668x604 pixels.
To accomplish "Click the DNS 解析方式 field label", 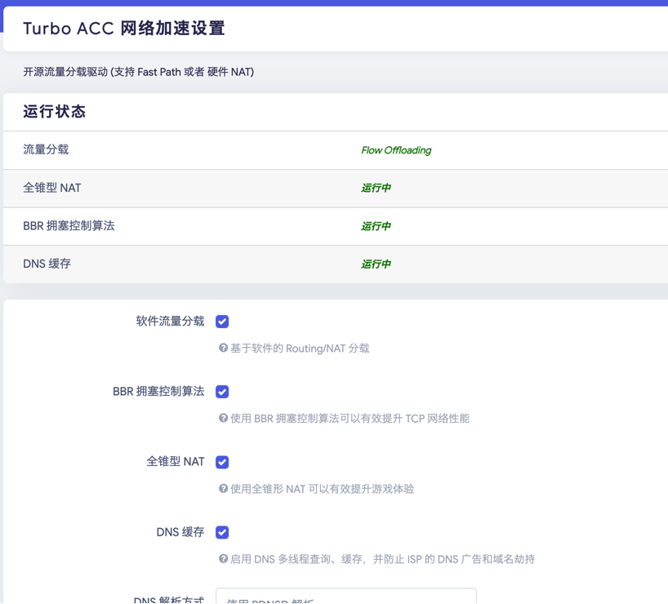I will (168, 600).
